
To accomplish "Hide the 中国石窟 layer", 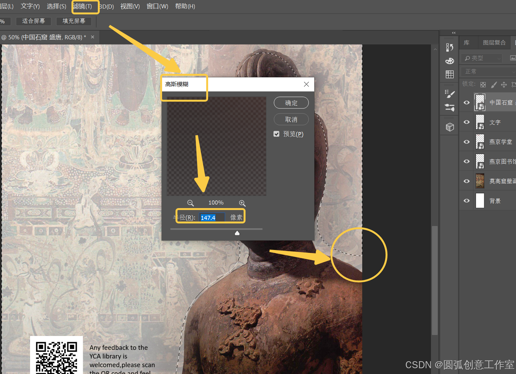I will pos(467,103).
